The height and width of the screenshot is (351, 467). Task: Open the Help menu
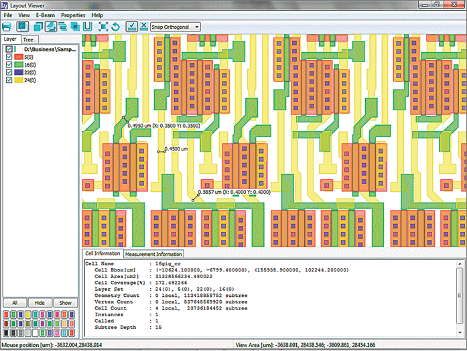pos(97,15)
